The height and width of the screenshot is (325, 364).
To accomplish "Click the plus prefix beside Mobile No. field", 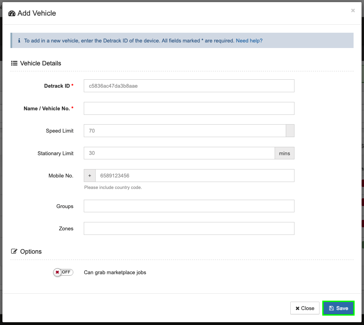I will click(x=89, y=175).
